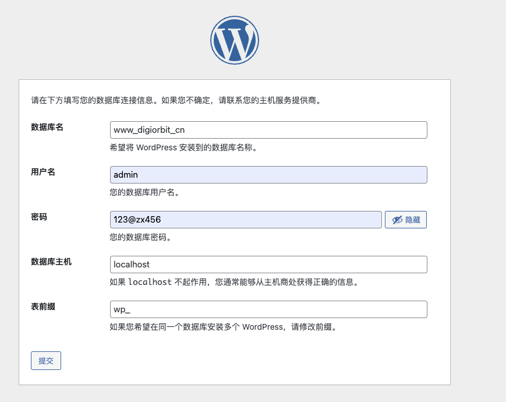The width and height of the screenshot is (506, 402).
Task: Click the 用户名 label
Action: (43, 172)
